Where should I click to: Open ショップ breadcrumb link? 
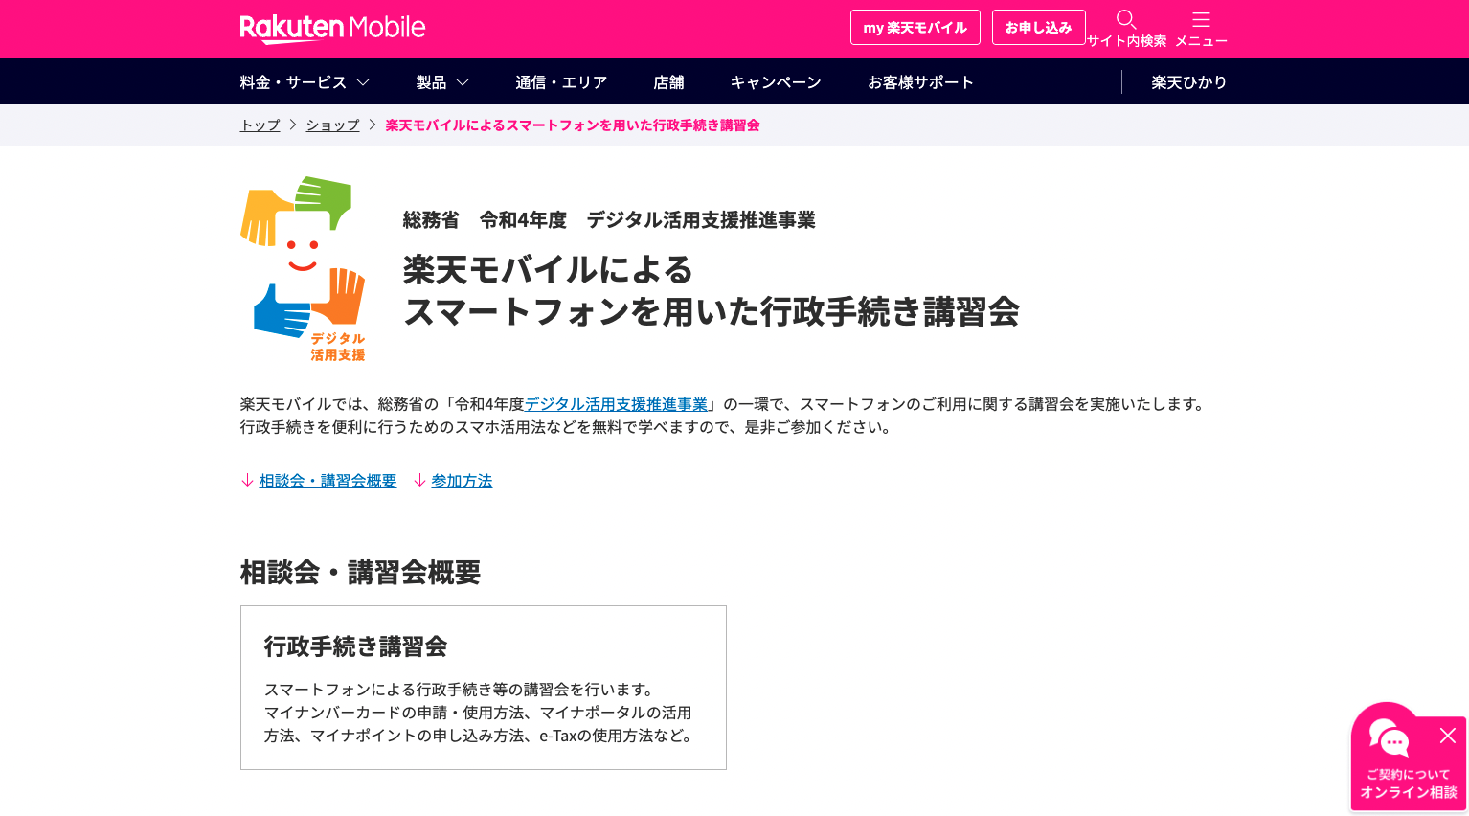click(332, 125)
